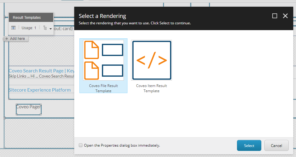Select the Coveo File Result Template thumbnail
296x157 pixels.
pos(103,60)
